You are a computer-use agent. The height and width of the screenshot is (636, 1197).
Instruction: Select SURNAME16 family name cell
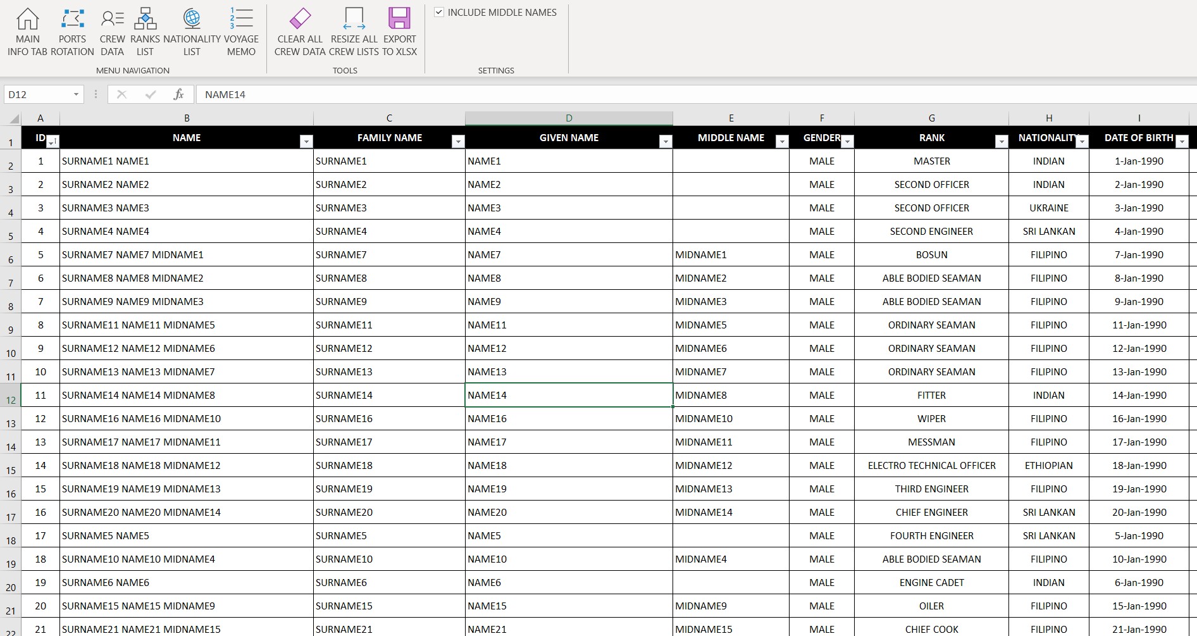(x=389, y=418)
